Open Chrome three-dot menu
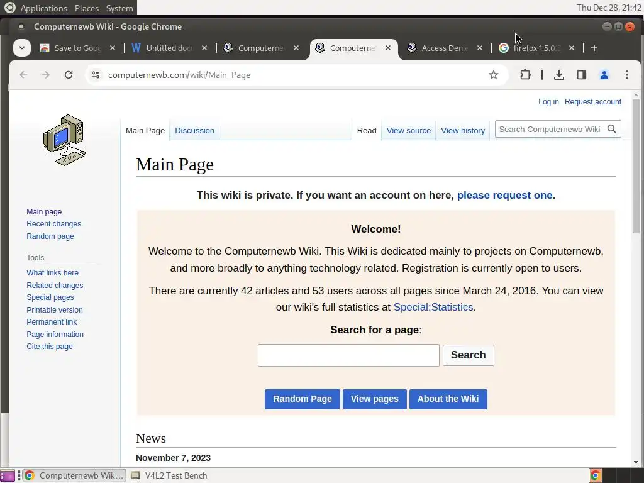The image size is (644, 483). (x=627, y=75)
